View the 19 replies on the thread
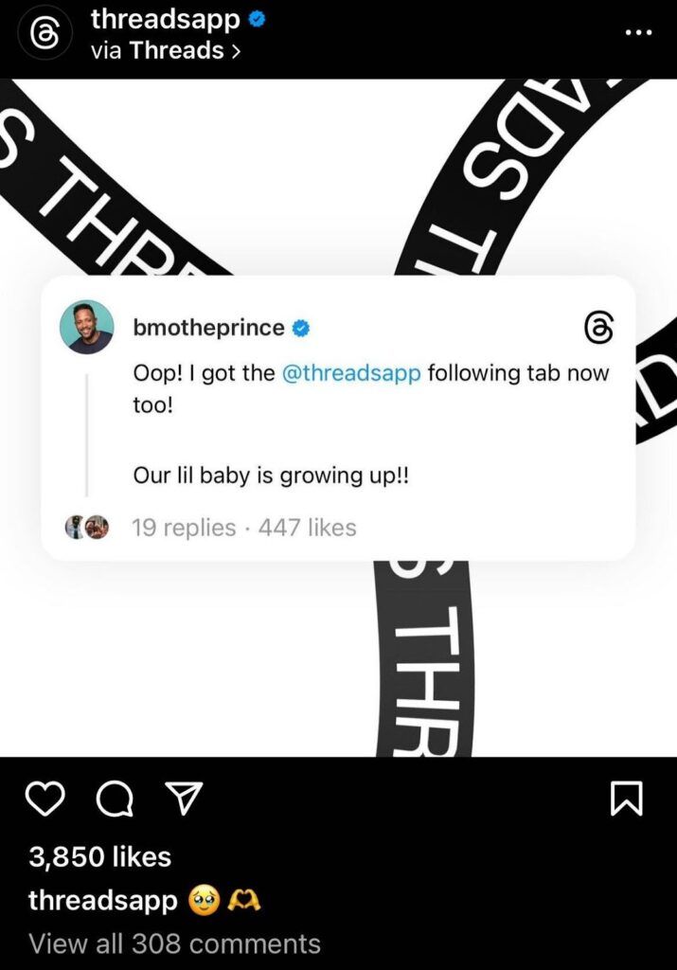Viewport: 677px width, 970px height. coord(184,528)
